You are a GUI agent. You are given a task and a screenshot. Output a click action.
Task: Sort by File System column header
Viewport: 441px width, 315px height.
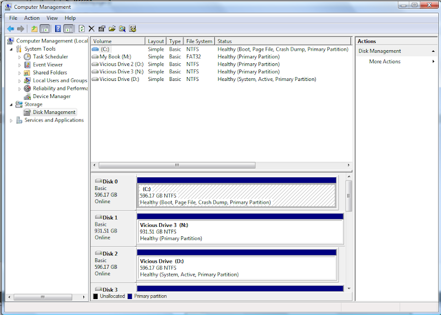click(199, 41)
